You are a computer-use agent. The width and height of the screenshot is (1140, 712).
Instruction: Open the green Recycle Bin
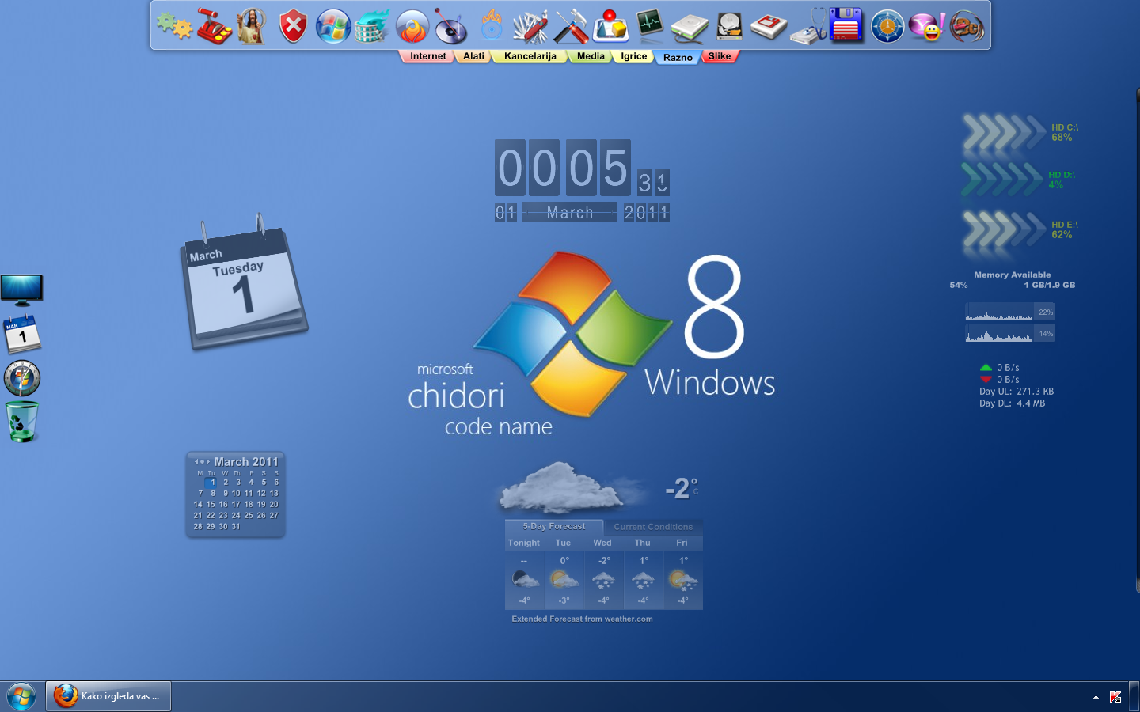22,421
